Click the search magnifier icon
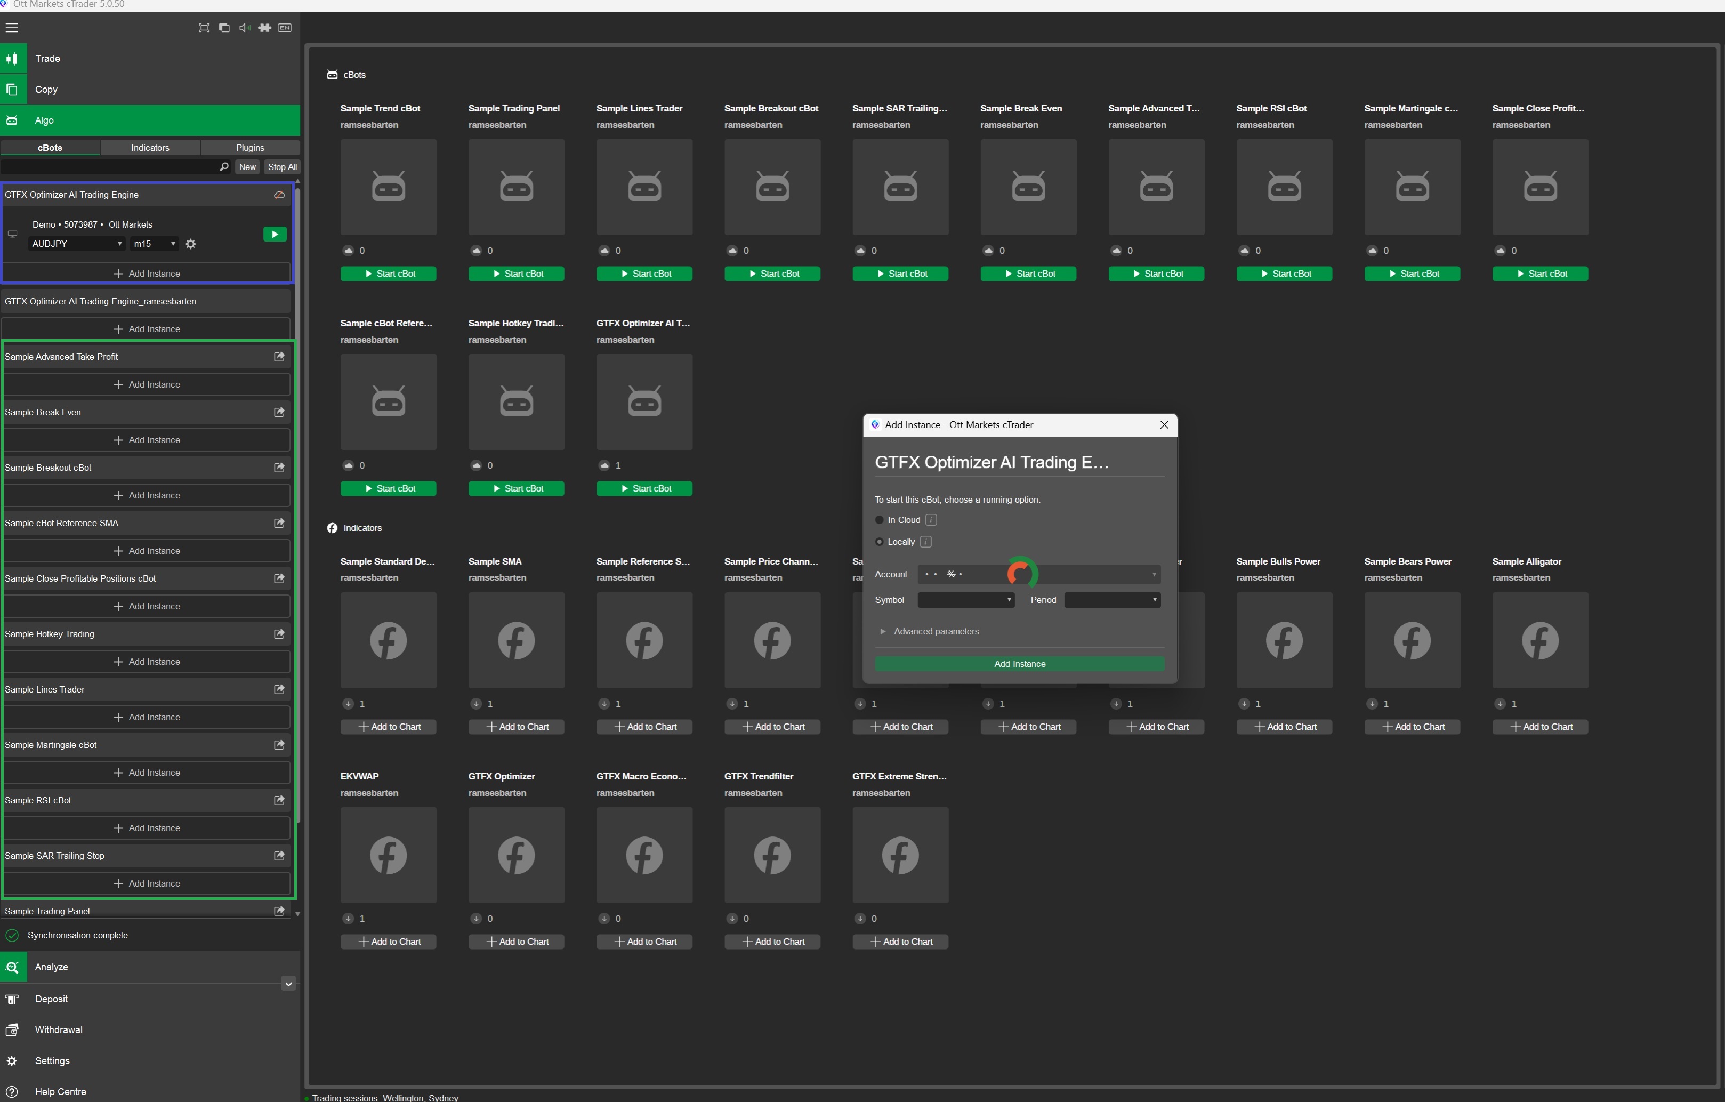 223,167
